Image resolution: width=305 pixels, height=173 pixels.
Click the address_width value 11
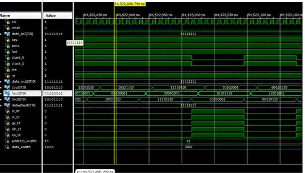click(x=47, y=141)
